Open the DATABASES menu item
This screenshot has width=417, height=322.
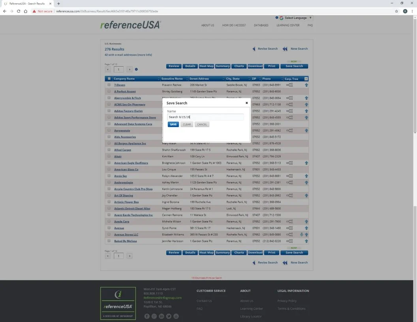(261, 25)
